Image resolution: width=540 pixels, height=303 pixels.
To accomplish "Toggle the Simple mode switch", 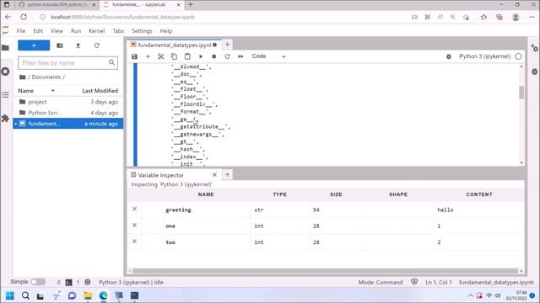I will (x=38, y=282).
